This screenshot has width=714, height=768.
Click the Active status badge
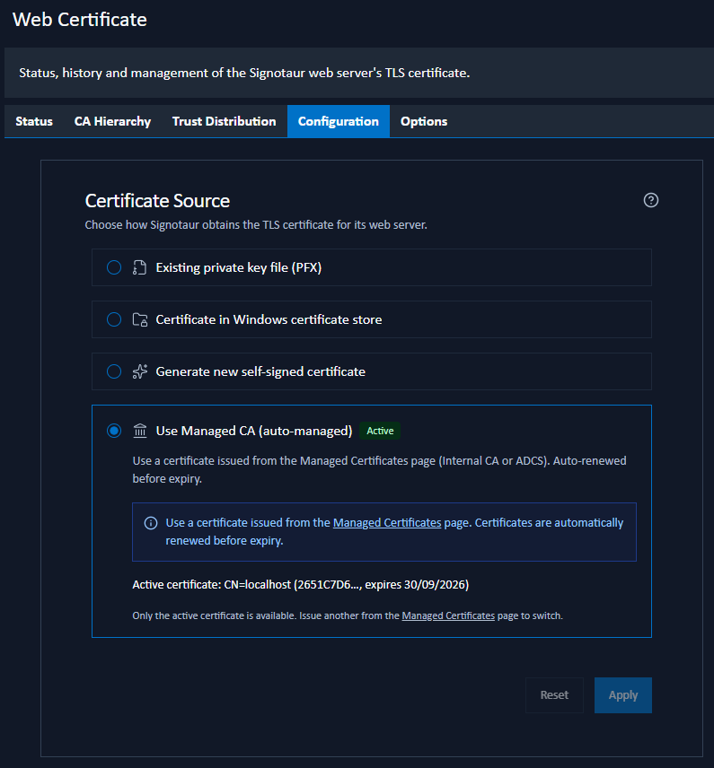point(380,431)
